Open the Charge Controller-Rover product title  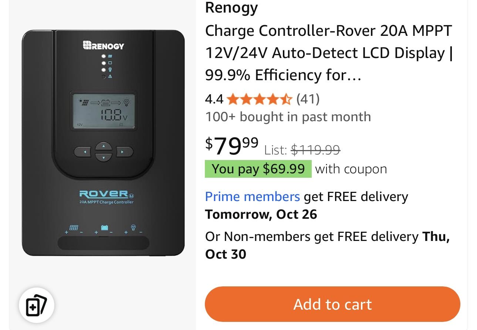point(328,53)
